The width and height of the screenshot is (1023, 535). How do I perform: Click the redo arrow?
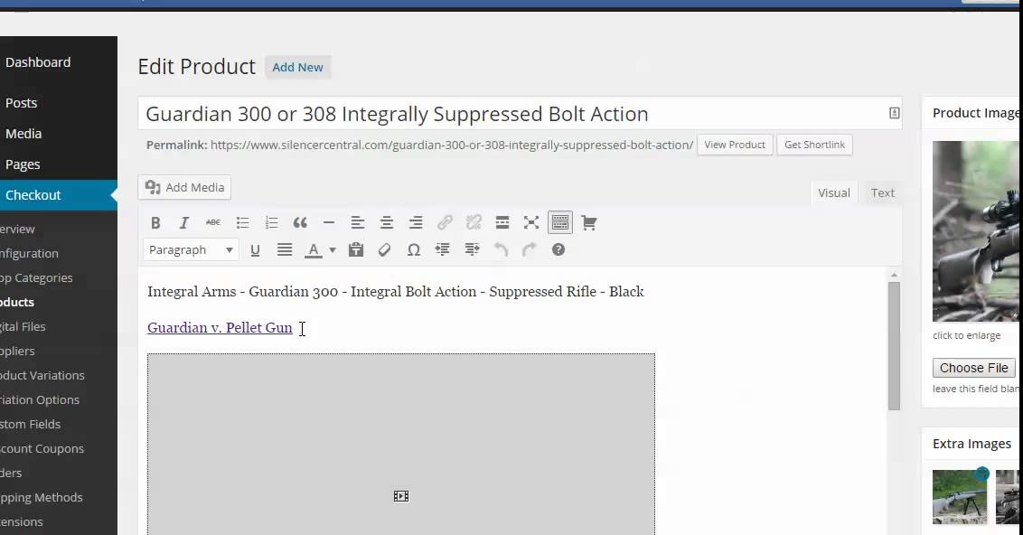(529, 250)
